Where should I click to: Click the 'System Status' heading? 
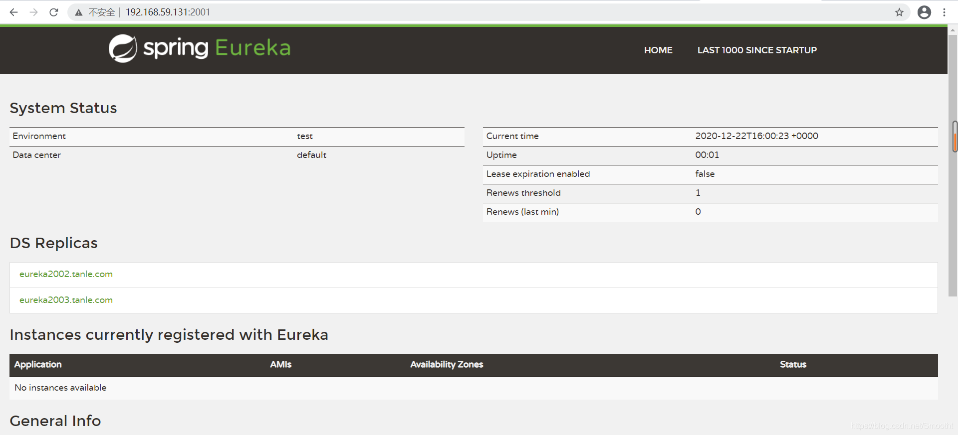[x=63, y=108]
